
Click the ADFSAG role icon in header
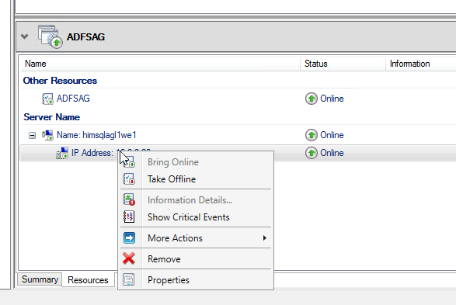(50, 36)
